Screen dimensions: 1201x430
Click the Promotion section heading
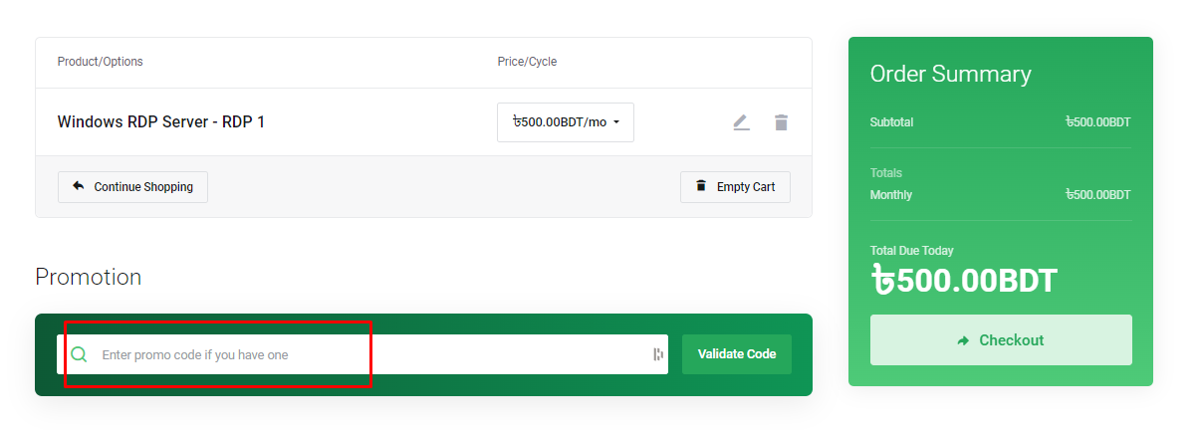pos(89,277)
